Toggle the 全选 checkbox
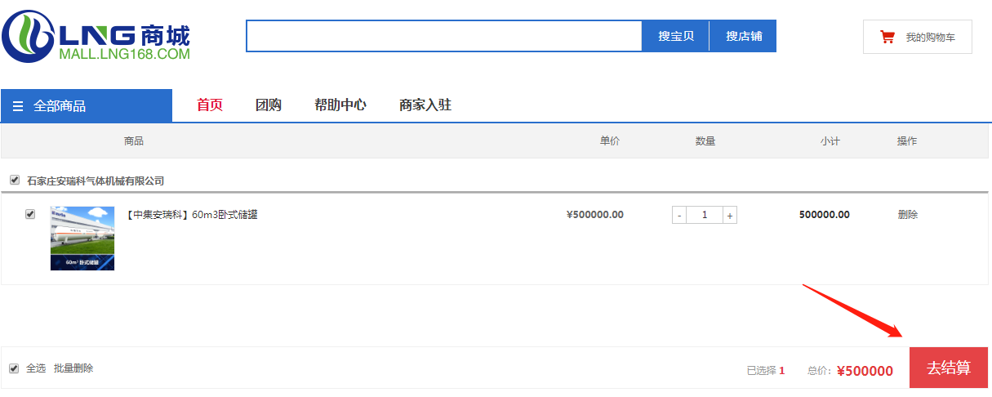The image size is (992, 397). click(14, 368)
